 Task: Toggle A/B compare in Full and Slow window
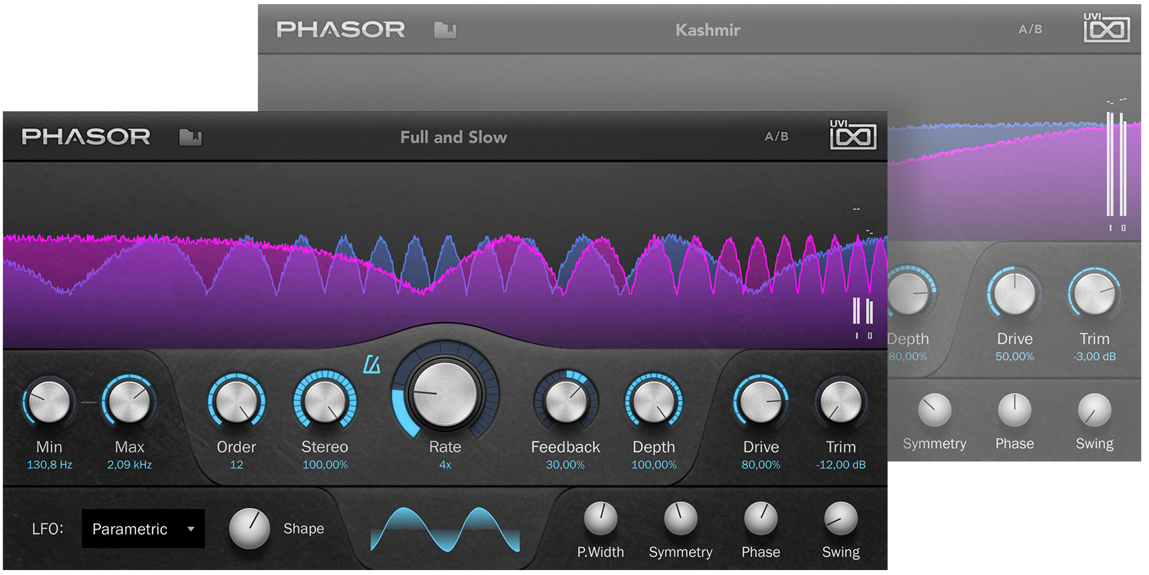point(776,137)
